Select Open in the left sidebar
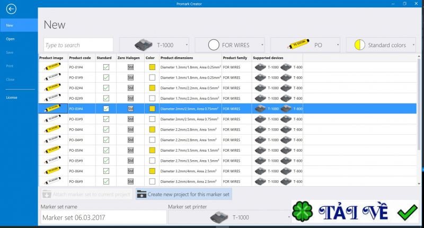Screen dimensions: 424x228 pos(19,39)
